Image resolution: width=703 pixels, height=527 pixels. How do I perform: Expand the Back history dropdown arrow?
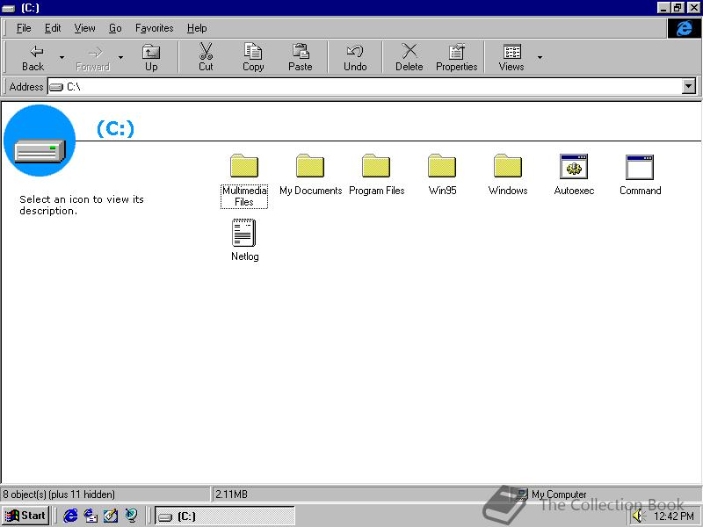[x=62, y=57]
